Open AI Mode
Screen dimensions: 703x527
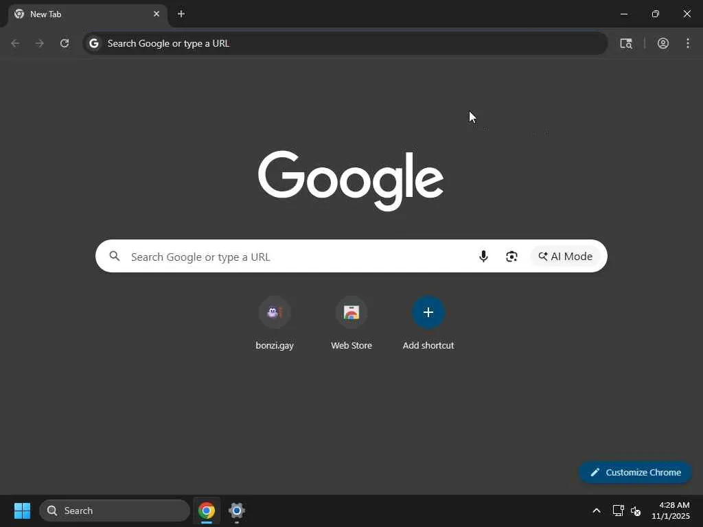(x=566, y=256)
